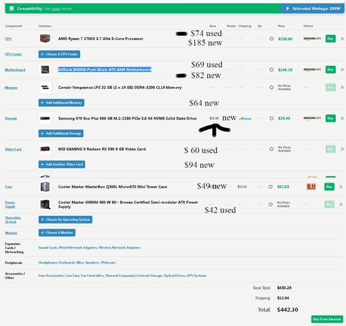Click Add Another Video Card button
Viewport: 346px width, 326px height.
(x=62, y=164)
